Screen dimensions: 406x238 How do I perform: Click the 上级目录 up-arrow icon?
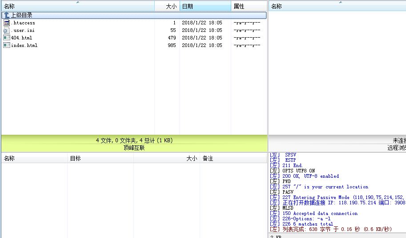(6, 15)
